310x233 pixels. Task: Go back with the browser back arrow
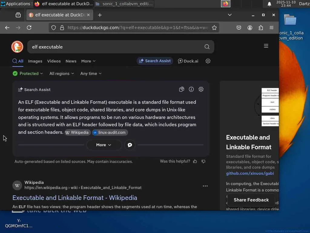coord(7,28)
